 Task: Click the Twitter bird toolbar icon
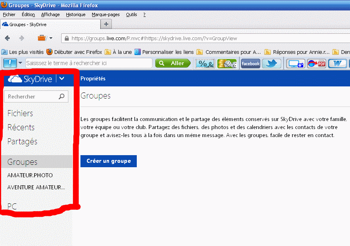coord(272,64)
